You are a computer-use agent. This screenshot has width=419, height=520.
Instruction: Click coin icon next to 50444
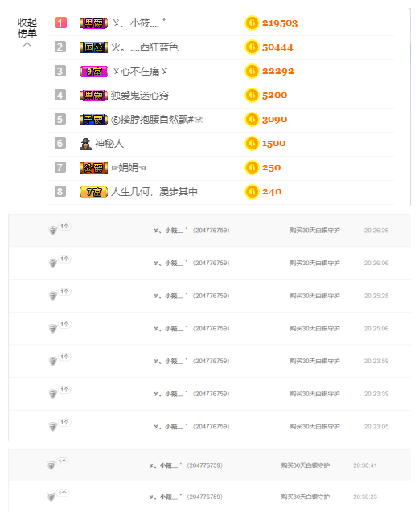[252, 47]
